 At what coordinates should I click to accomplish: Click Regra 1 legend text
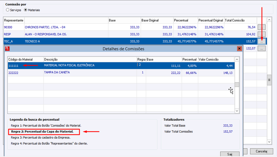pos(46,125)
